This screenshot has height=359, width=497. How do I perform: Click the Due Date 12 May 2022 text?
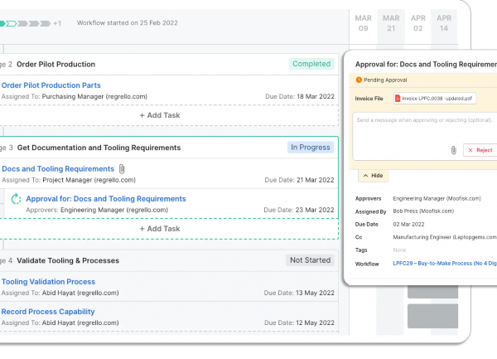coord(300,323)
